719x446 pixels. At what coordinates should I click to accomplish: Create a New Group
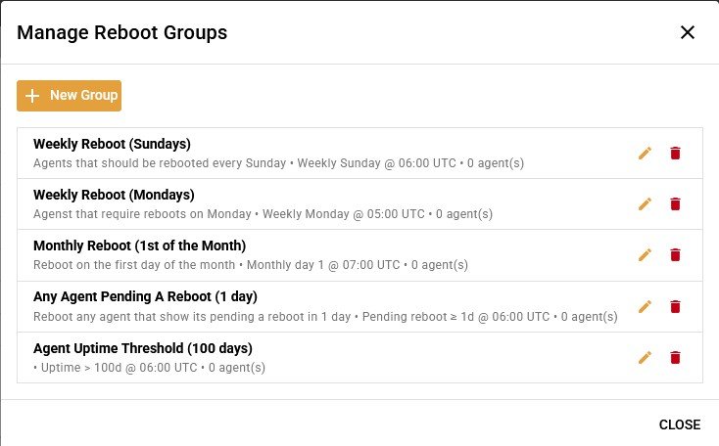pos(70,96)
